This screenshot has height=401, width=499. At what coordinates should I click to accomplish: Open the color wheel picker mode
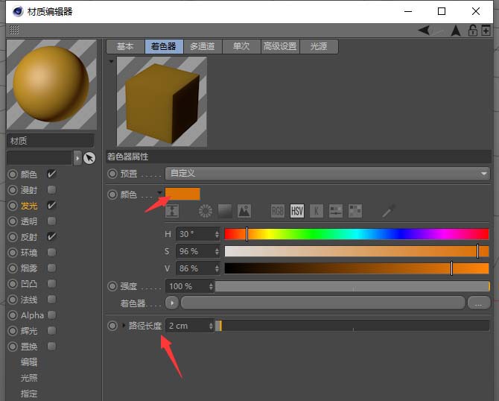point(206,211)
